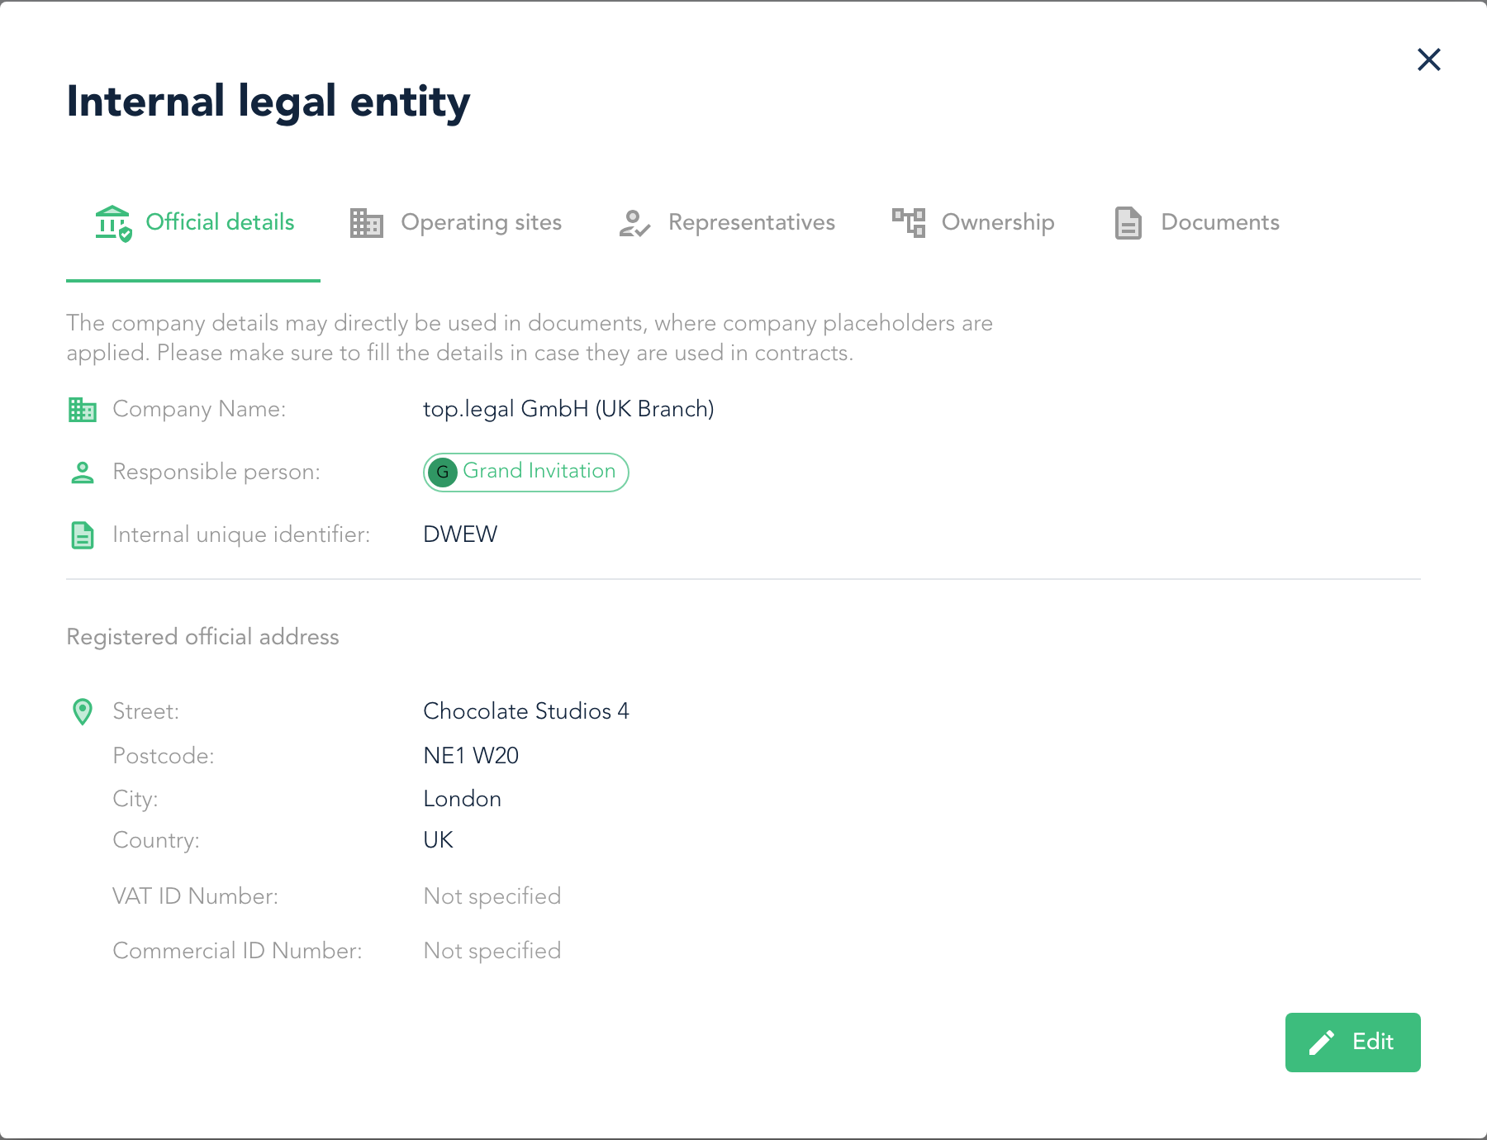This screenshot has height=1140, width=1487.
Task: Click the hierarchy icon next to Ownership
Action: pyautogui.click(x=908, y=222)
